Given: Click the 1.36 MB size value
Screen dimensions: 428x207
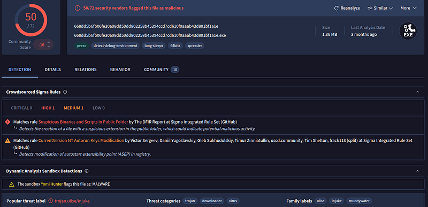Looking at the screenshot, I should 330,34.
